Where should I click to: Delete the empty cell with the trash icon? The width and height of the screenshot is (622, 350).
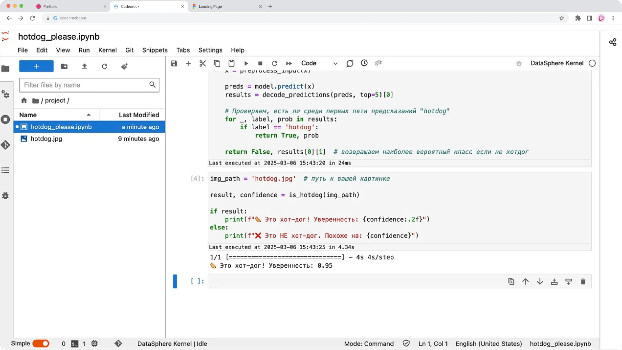[583, 282]
